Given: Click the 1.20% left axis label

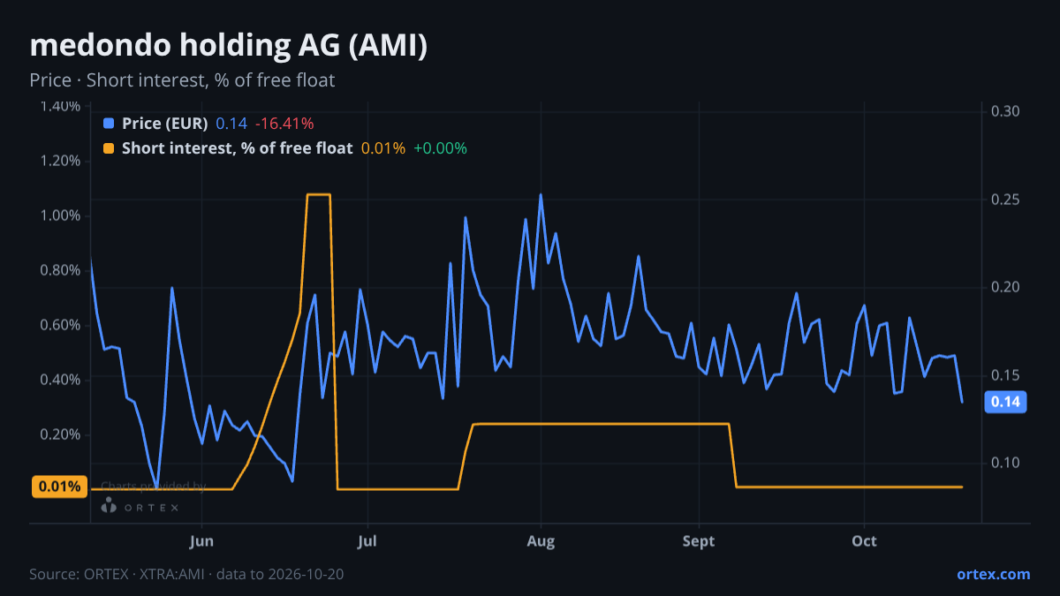Looking at the screenshot, I should 61,161.
